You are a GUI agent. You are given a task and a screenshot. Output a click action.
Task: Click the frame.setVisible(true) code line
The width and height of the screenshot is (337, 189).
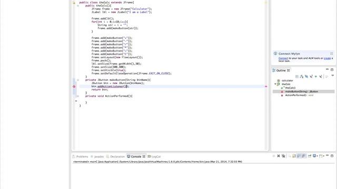pyautogui.click(x=109, y=70)
